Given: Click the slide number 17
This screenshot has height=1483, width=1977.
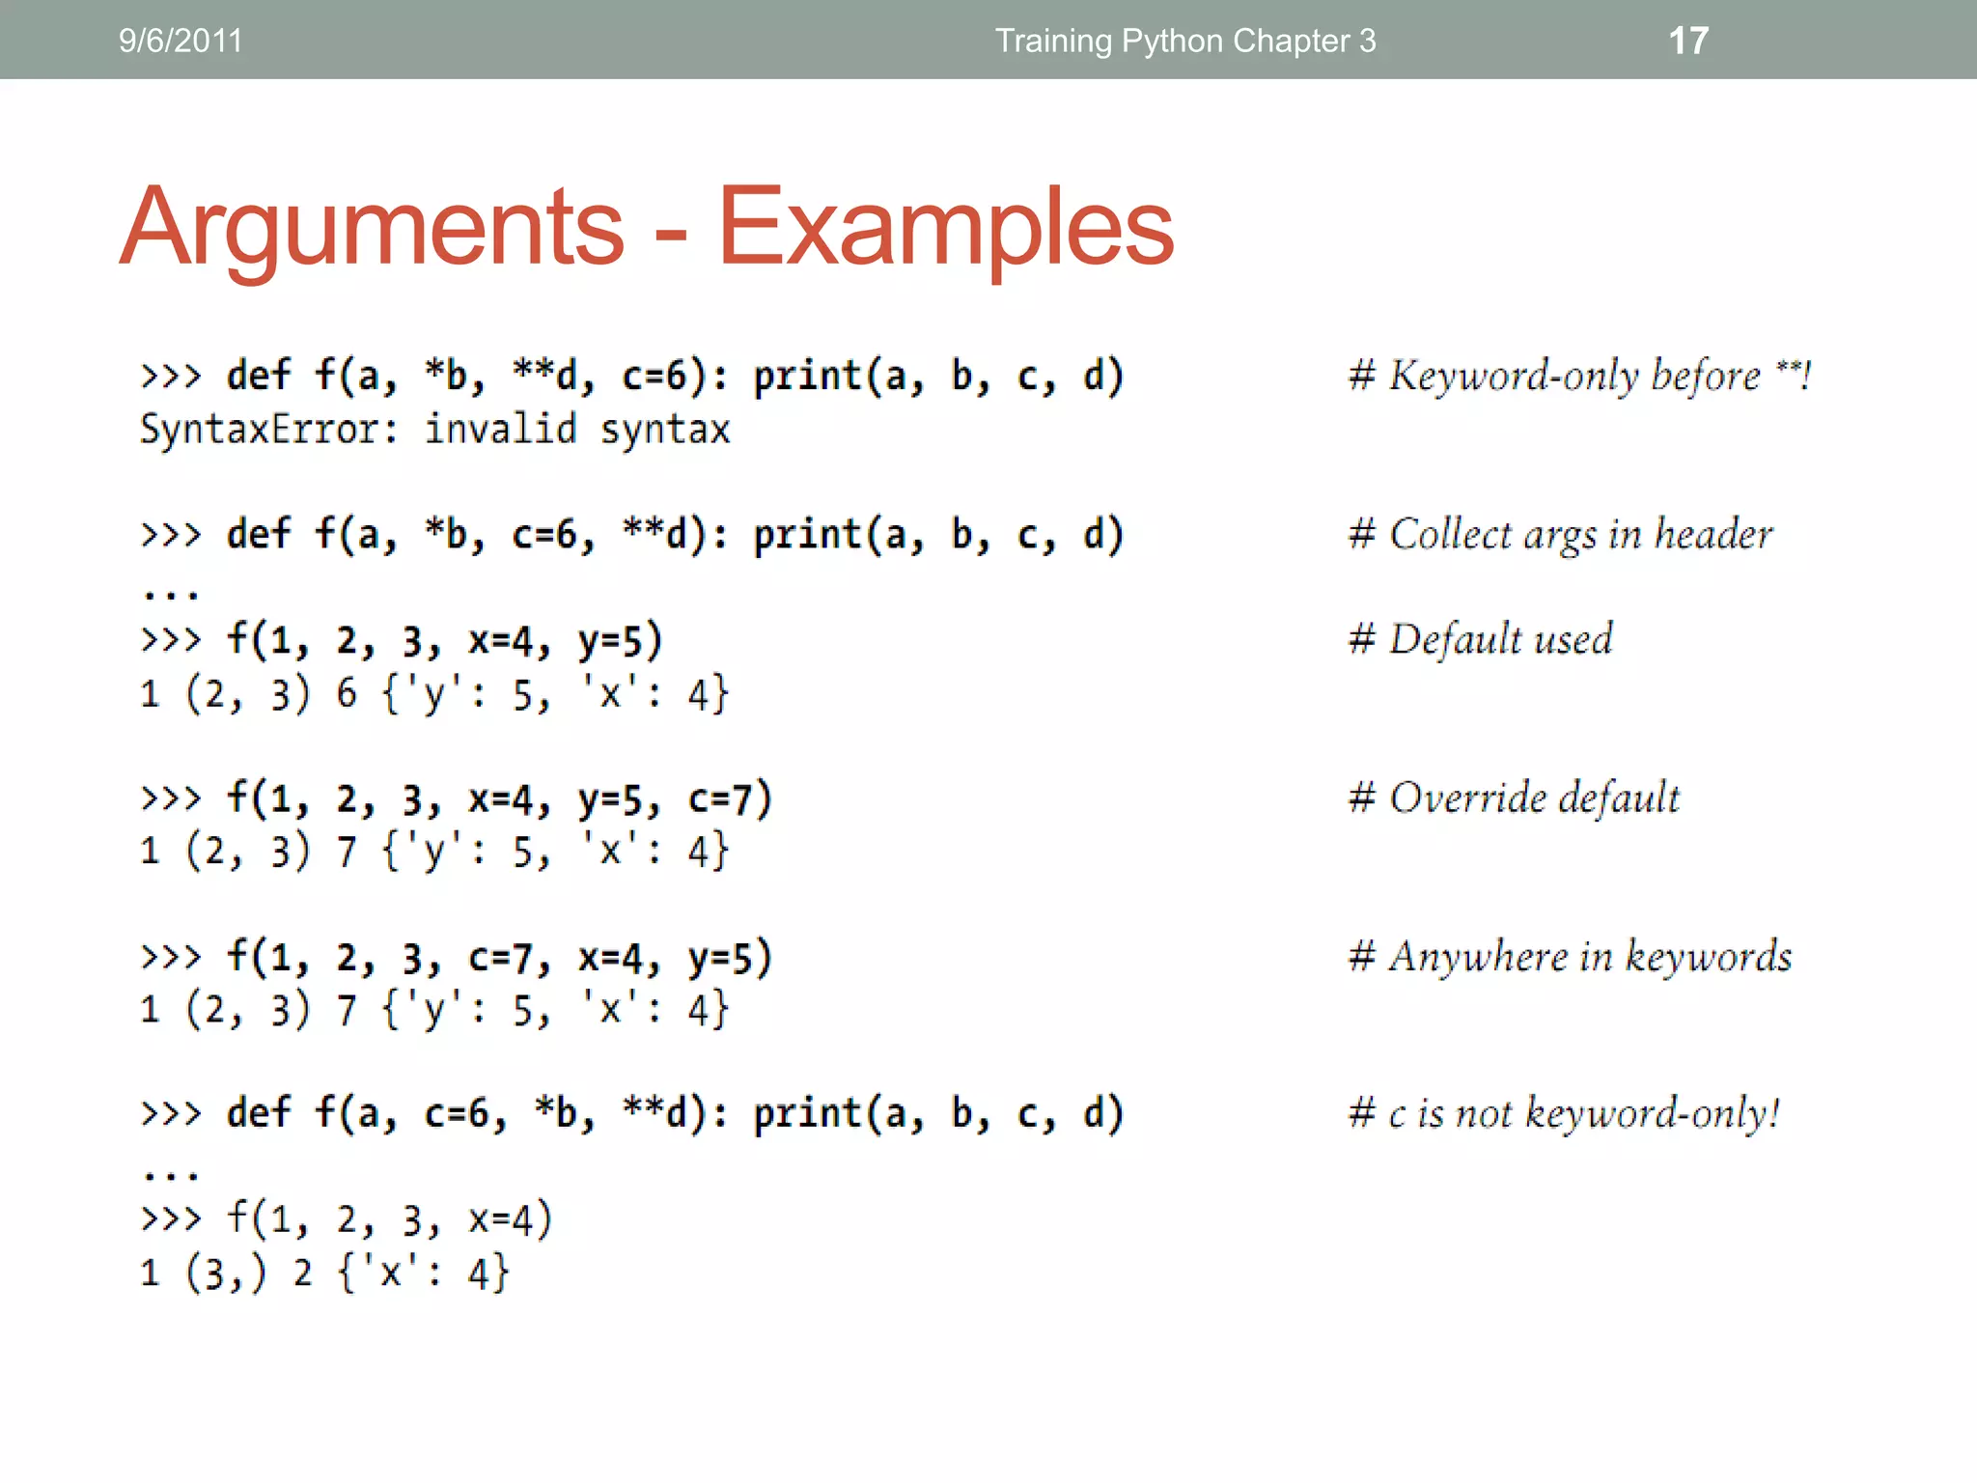Looking at the screenshot, I should coord(1688,41).
